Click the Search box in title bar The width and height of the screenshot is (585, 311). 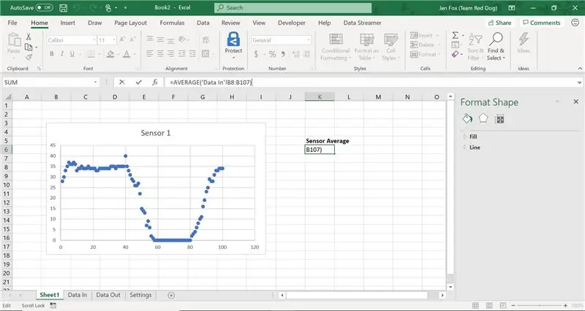click(293, 7)
